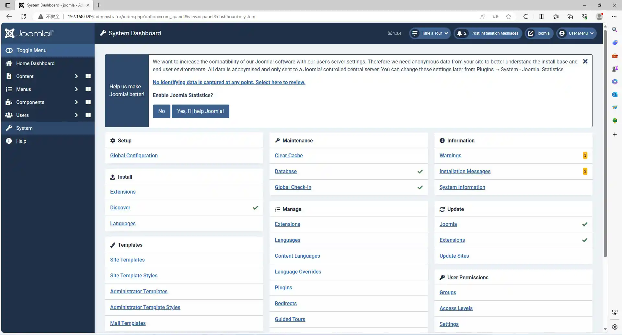Click the notification bell for Post Installation Messages
This screenshot has height=335, width=622.
tap(459, 33)
